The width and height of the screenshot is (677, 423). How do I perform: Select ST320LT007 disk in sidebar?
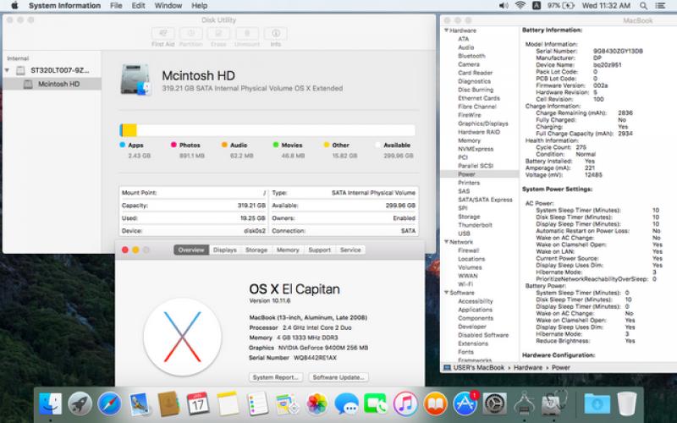click(x=52, y=70)
